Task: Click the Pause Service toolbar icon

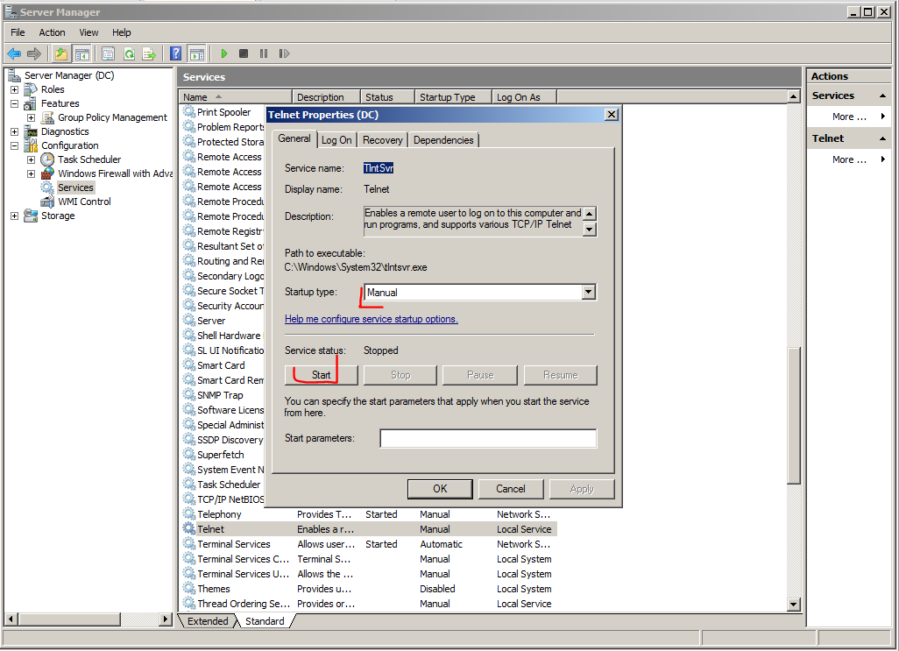Action: point(263,53)
